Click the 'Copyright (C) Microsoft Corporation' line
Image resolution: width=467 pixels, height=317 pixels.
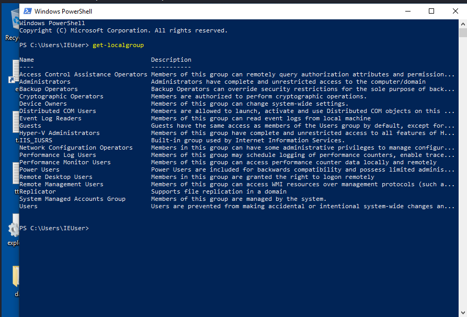(x=123, y=30)
